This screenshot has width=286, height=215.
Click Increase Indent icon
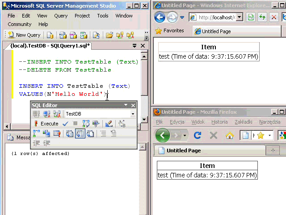[46, 143]
